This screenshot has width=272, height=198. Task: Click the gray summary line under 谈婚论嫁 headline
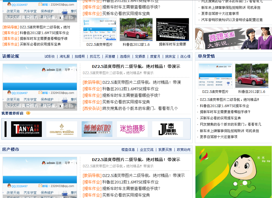click(x=118, y=73)
